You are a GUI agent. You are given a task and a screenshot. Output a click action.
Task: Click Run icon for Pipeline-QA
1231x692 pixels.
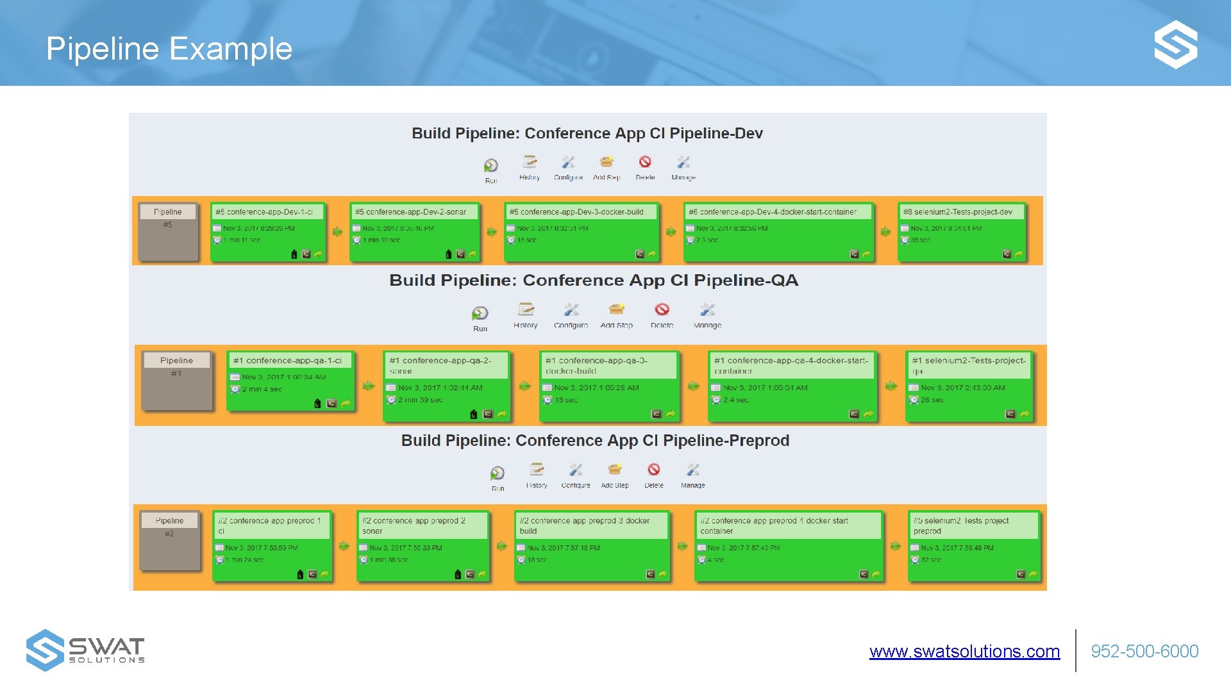pos(480,313)
